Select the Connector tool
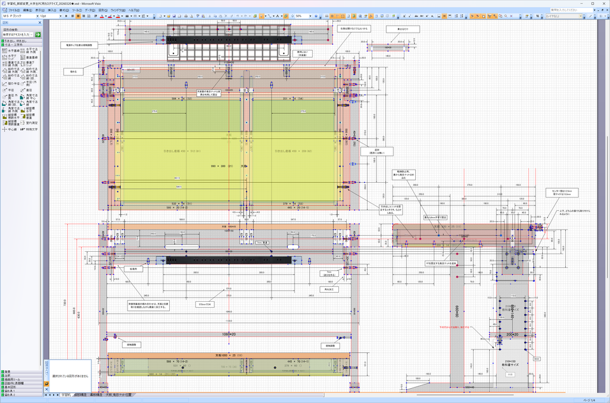The image size is (610, 403). tap(269, 16)
